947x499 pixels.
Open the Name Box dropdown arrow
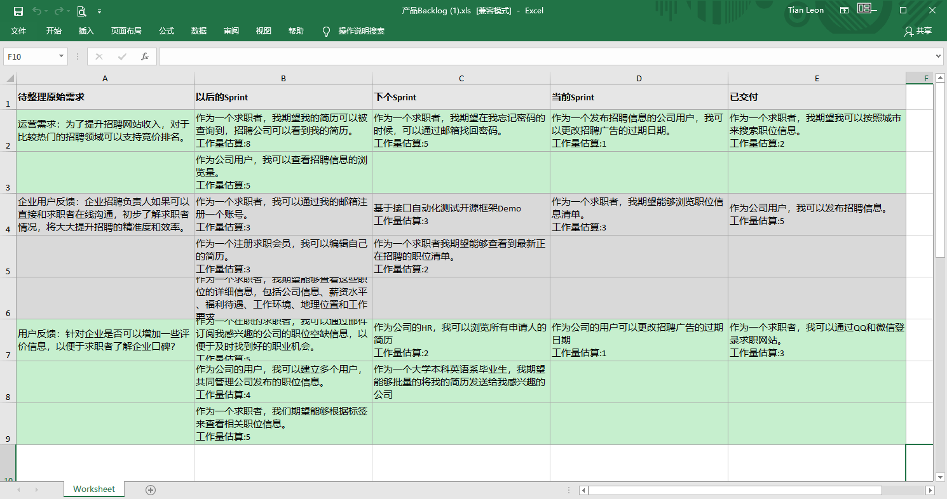pyautogui.click(x=61, y=57)
